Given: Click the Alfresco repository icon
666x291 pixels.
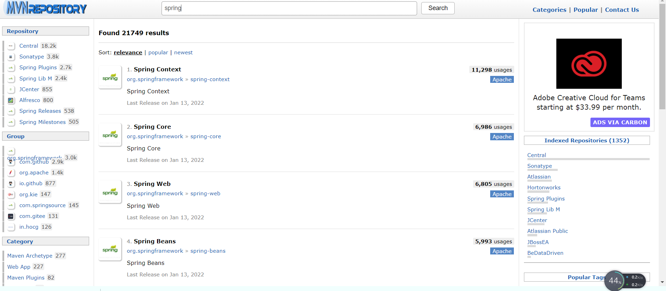Looking at the screenshot, I should tap(11, 100).
